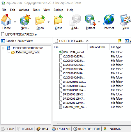
Task: Select CL2002042640A... file
Action: pyautogui.click(x=74, y=69)
